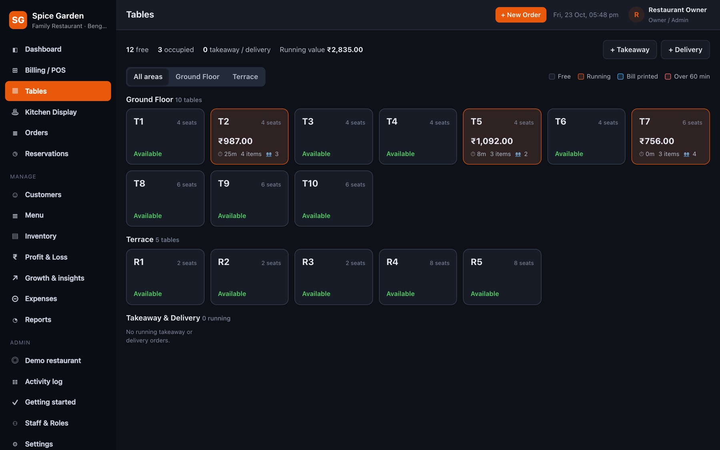Screen dimensions: 720x450
Task: Open Kitchen Display via its steam icon
Action: [15, 112]
